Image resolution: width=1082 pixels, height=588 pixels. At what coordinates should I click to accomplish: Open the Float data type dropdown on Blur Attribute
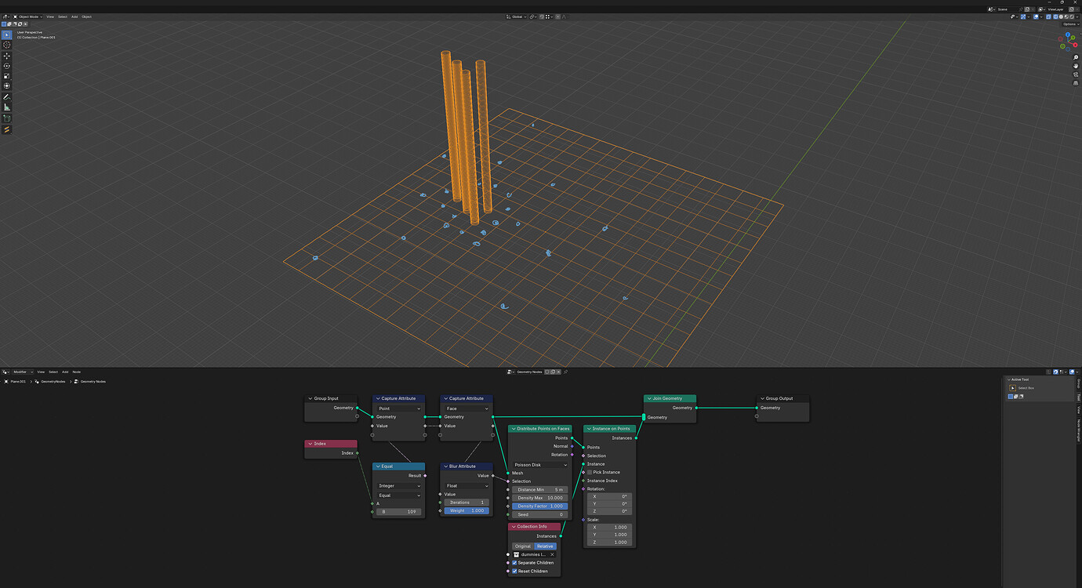[467, 486]
